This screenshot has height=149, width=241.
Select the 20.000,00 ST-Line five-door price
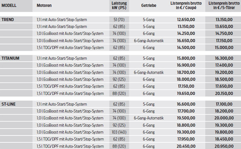click(224, 118)
